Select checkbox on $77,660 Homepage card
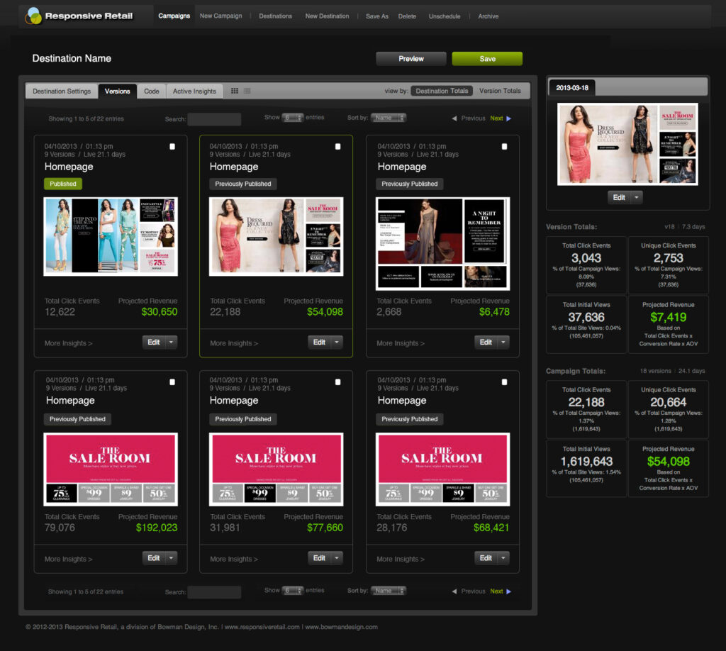726x651 pixels. tap(337, 382)
